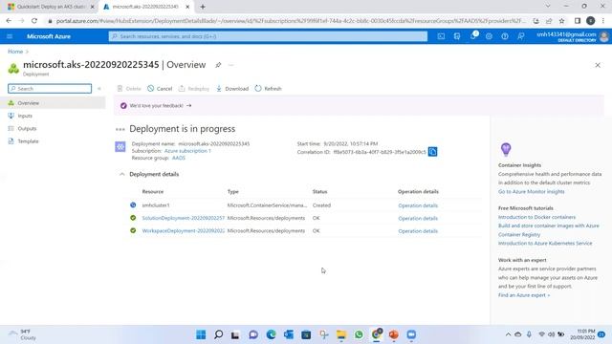
Task: Sort by the Status column header
Action: point(319,191)
